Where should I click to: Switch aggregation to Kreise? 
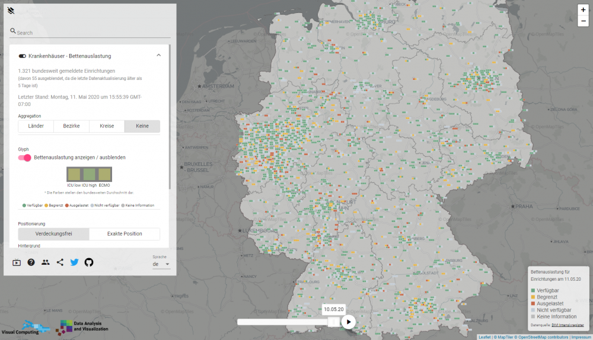click(x=107, y=126)
